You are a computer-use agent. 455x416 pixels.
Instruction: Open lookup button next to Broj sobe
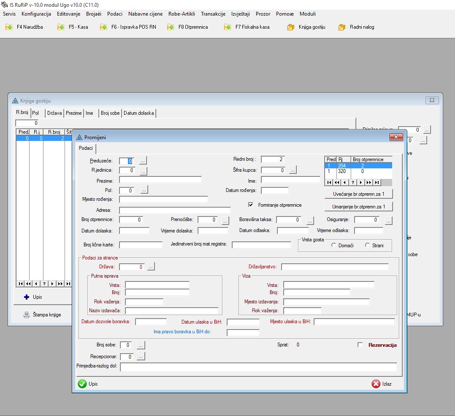pos(141,345)
